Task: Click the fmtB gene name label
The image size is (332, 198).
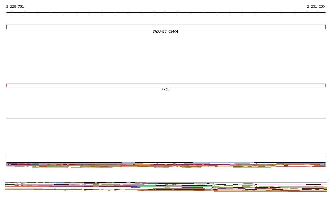Action: pyautogui.click(x=165, y=89)
